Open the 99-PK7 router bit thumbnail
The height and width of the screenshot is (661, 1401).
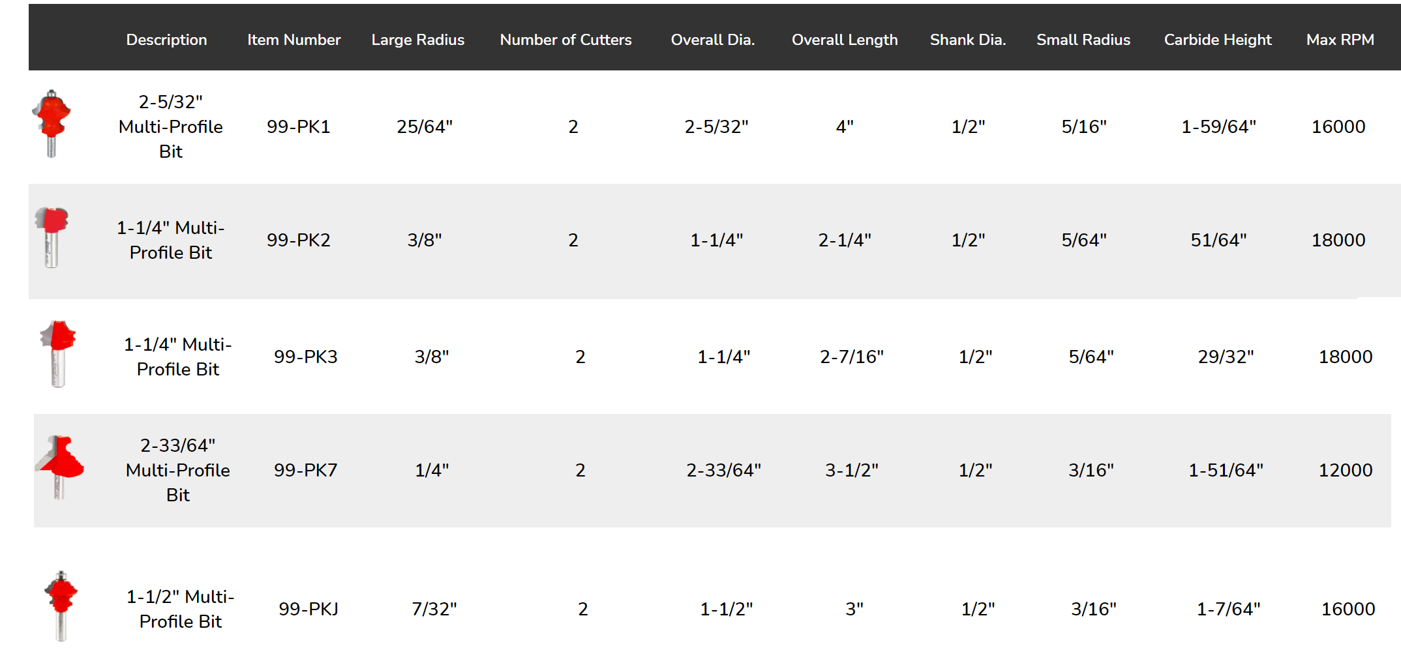coord(59,467)
